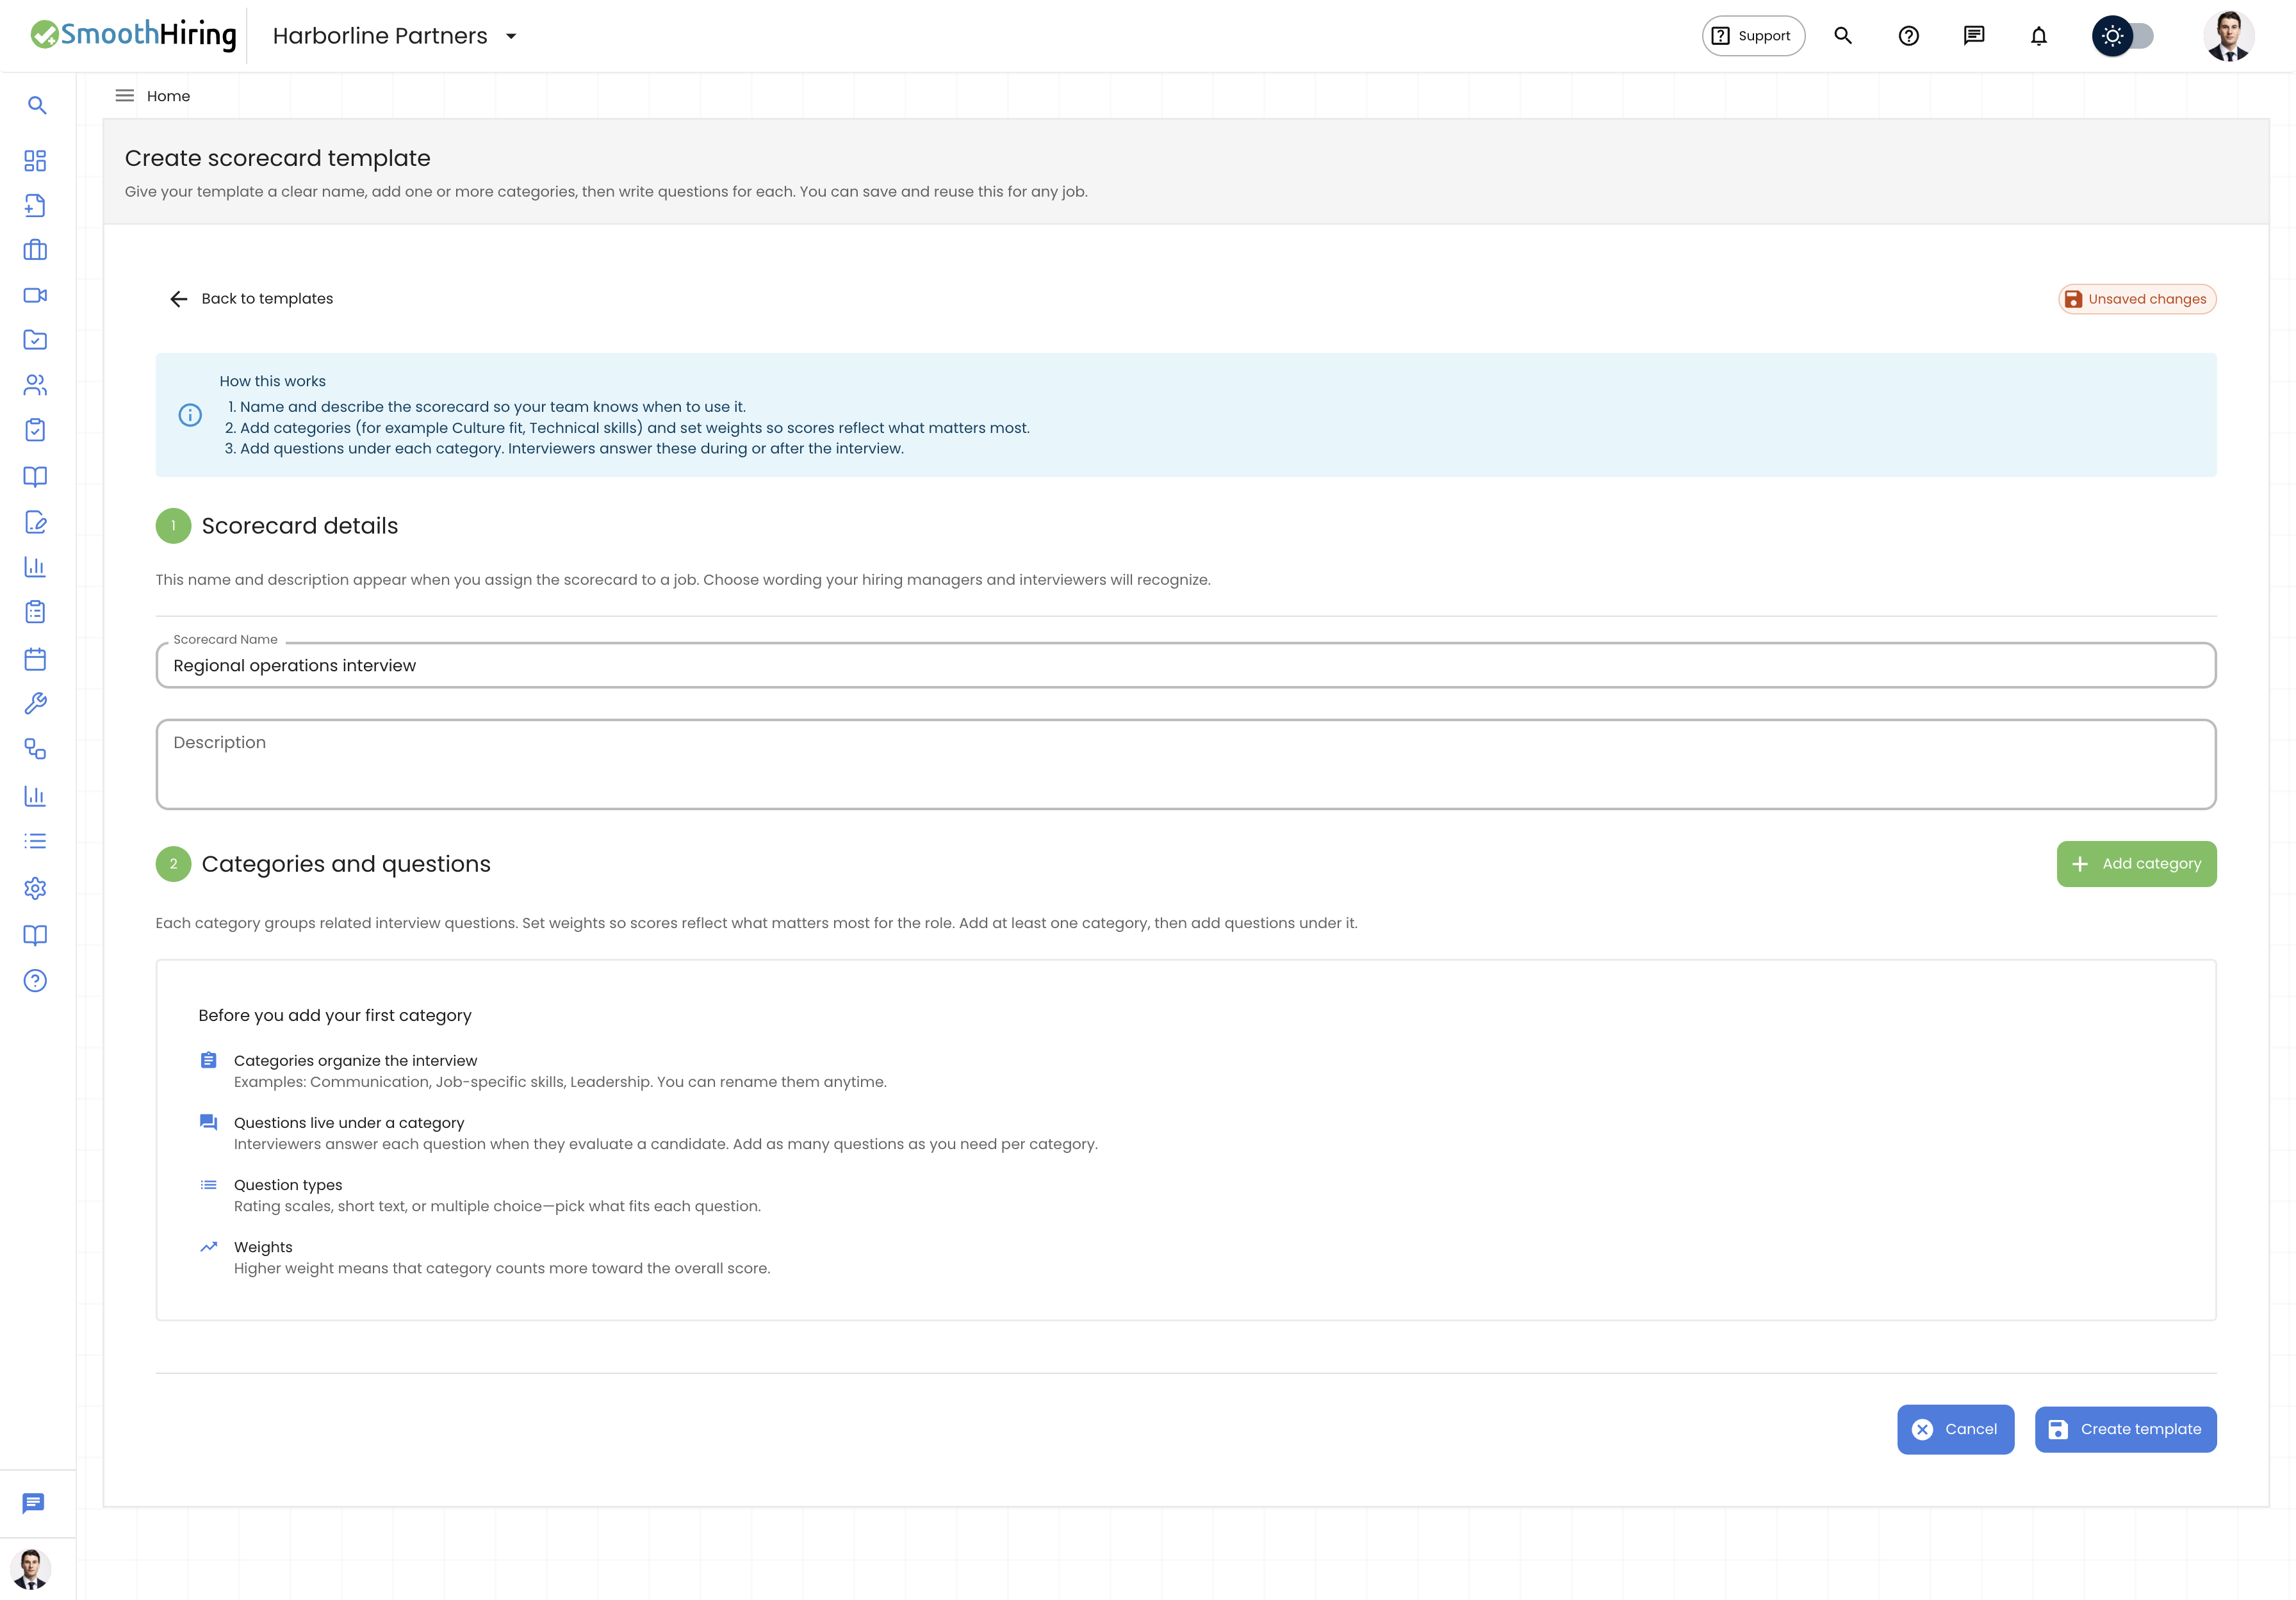Click the clipboard-check icon in sidebar
This screenshot has height=1600, width=2296.
[35, 430]
